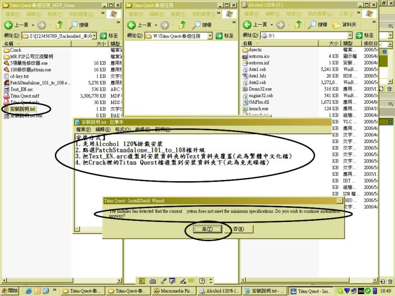Open the address dropdown in MDF_Game window
Image resolution: width=395 pixels, height=296 pixels.
[94, 36]
